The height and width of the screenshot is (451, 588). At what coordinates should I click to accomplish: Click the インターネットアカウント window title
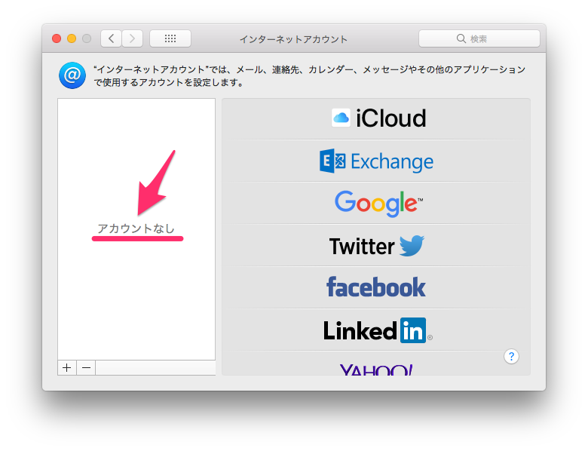(293, 38)
